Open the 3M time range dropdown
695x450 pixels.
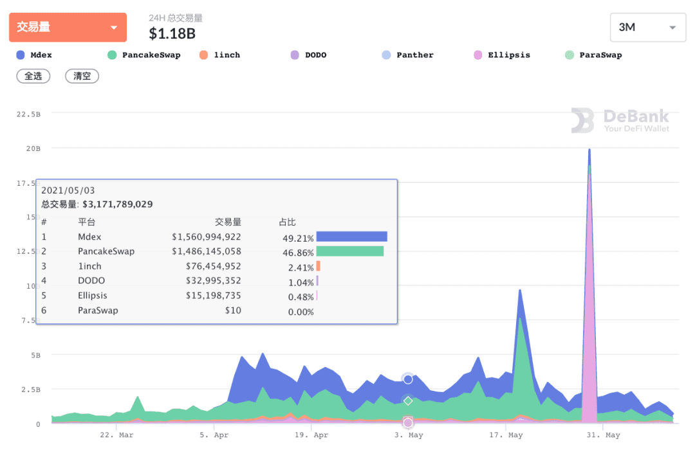647,28
